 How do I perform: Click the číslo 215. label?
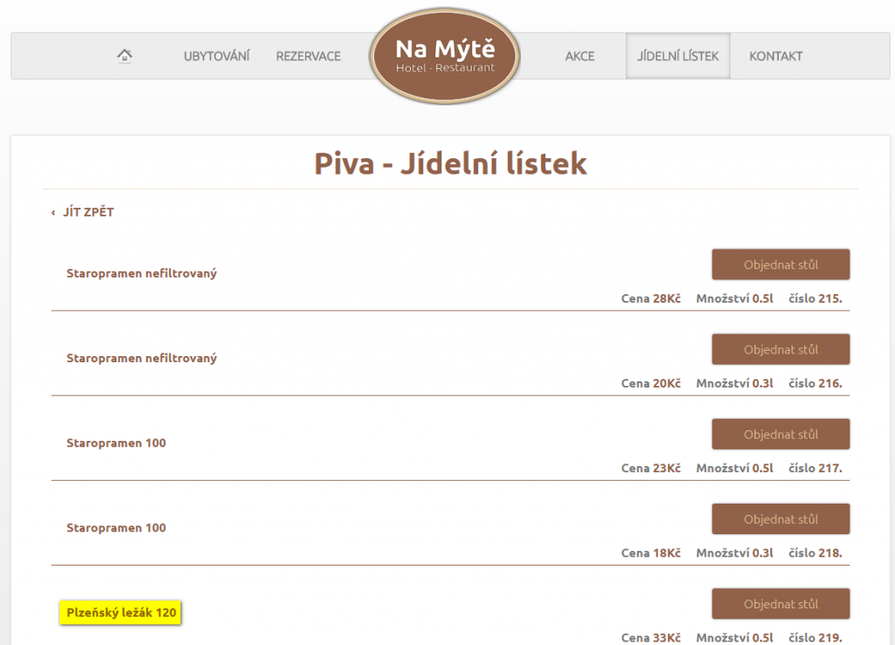(x=815, y=298)
